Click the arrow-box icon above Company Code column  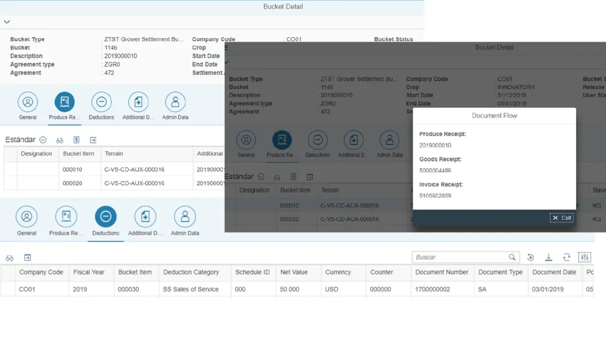point(27,258)
